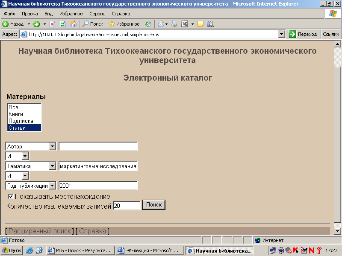Click the Mail envelope icon

pos(161,24)
